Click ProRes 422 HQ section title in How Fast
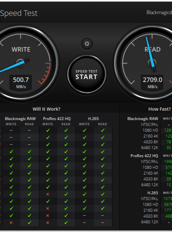 pos(144,156)
